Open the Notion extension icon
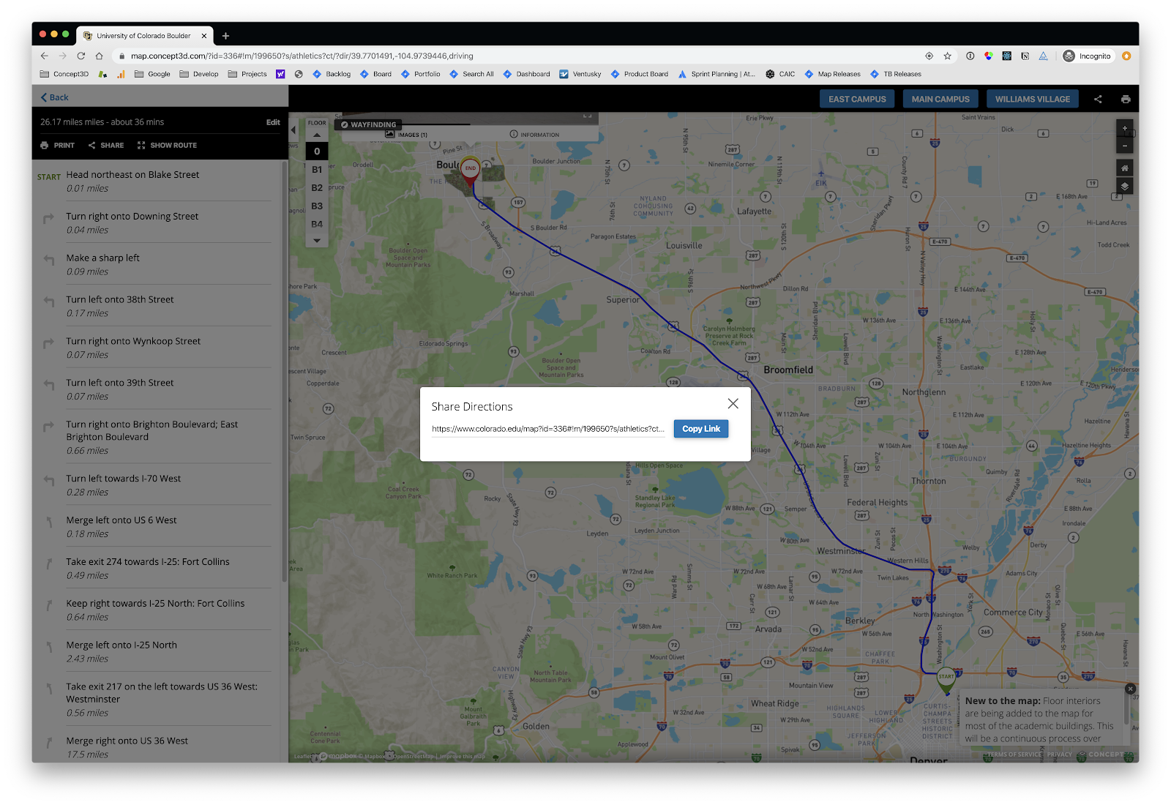1171x805 pixels. [1025, 56]
